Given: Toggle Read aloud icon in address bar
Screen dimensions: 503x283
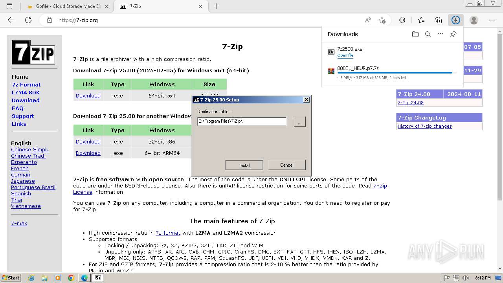Looking at the screenshot, I should (x=368, y=20).
